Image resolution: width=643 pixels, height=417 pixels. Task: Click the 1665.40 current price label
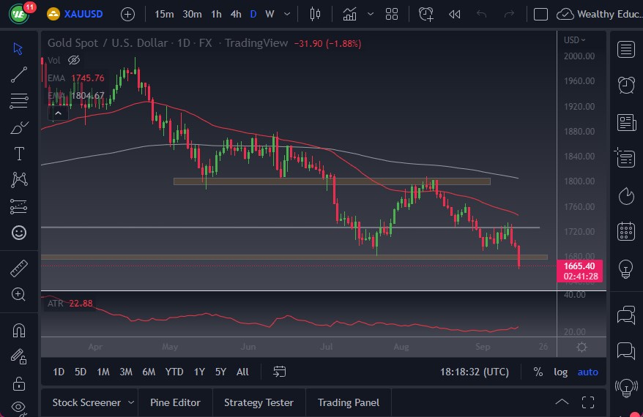click(x=579, y=266)
